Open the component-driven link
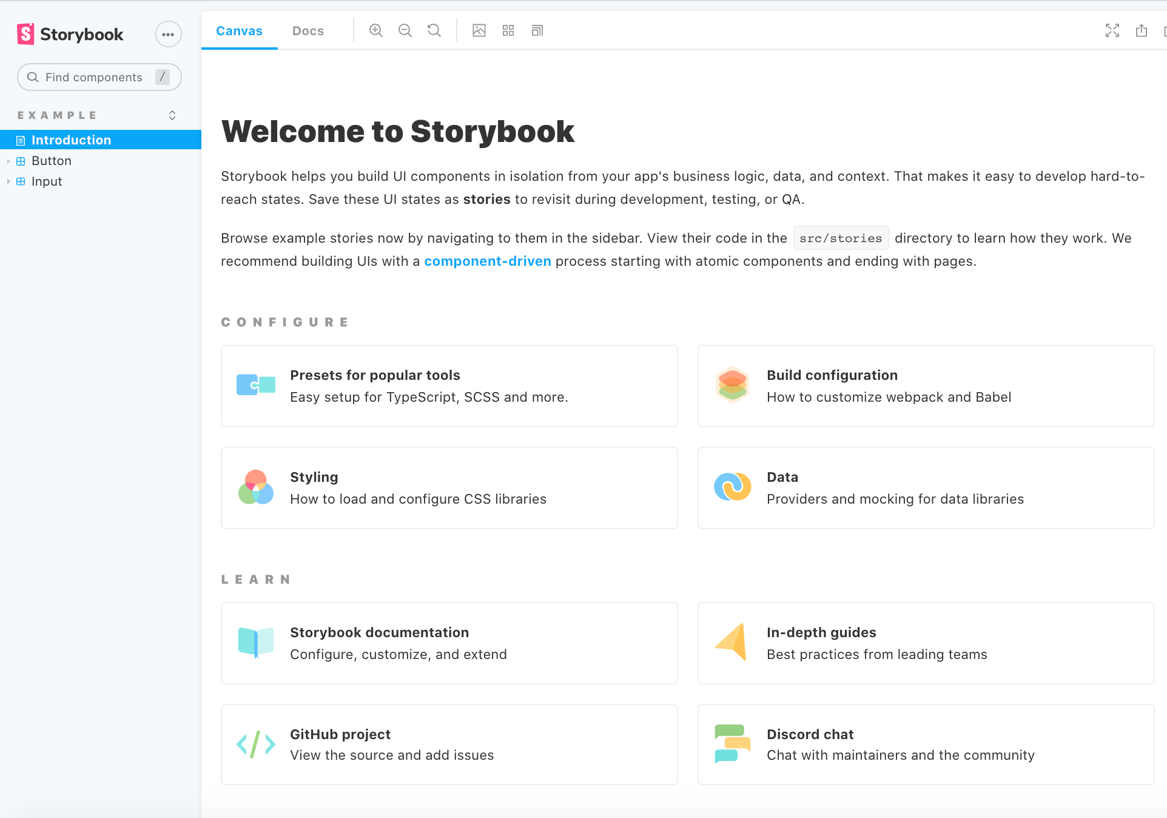This screenshot has width=1167, height=818. coord(487,262)
